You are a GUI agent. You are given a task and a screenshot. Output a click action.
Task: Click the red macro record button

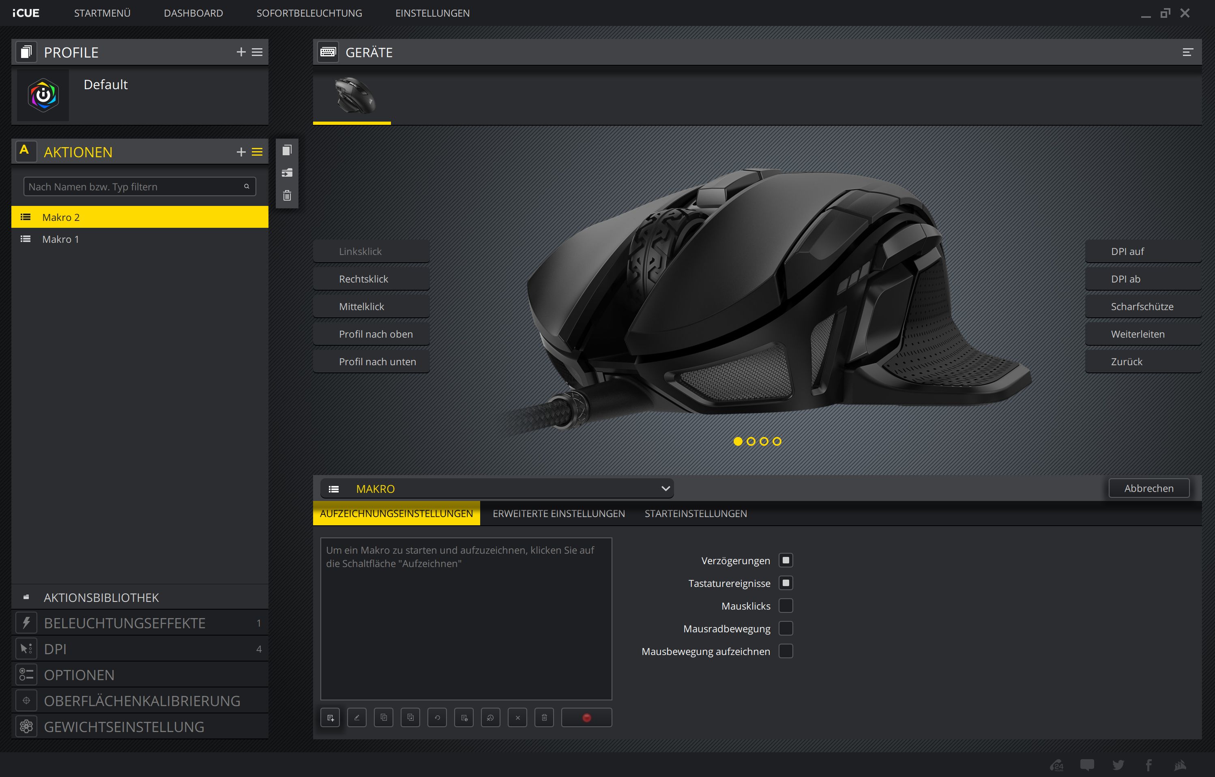[x=586, y=717]
